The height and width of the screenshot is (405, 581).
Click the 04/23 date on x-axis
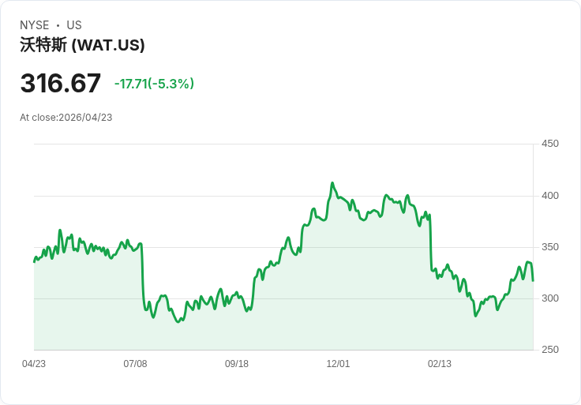tap(34, 364)
